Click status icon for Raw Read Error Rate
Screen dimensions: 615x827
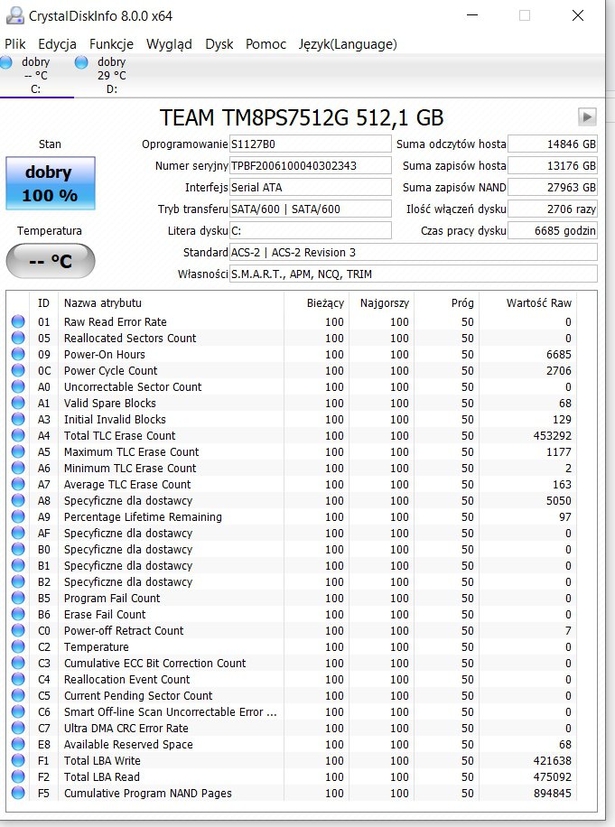pos(18,321)
